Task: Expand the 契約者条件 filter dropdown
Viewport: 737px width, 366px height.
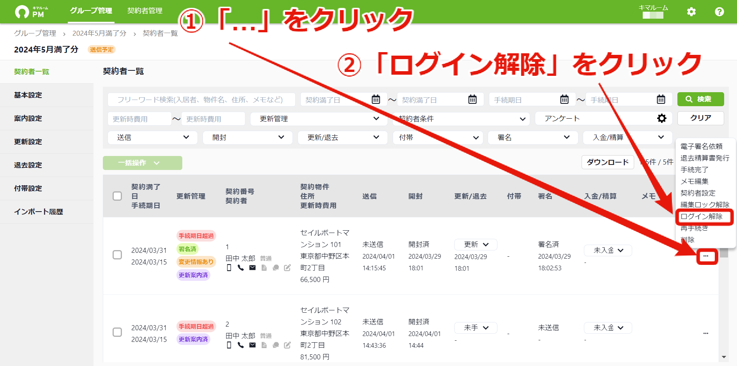Action: [461, 119]
